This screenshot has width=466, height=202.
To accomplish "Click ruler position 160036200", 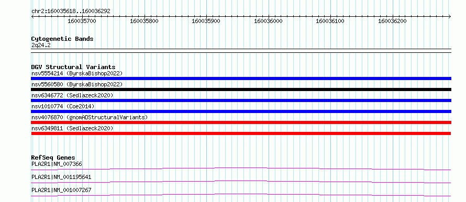I will point(393,21).
